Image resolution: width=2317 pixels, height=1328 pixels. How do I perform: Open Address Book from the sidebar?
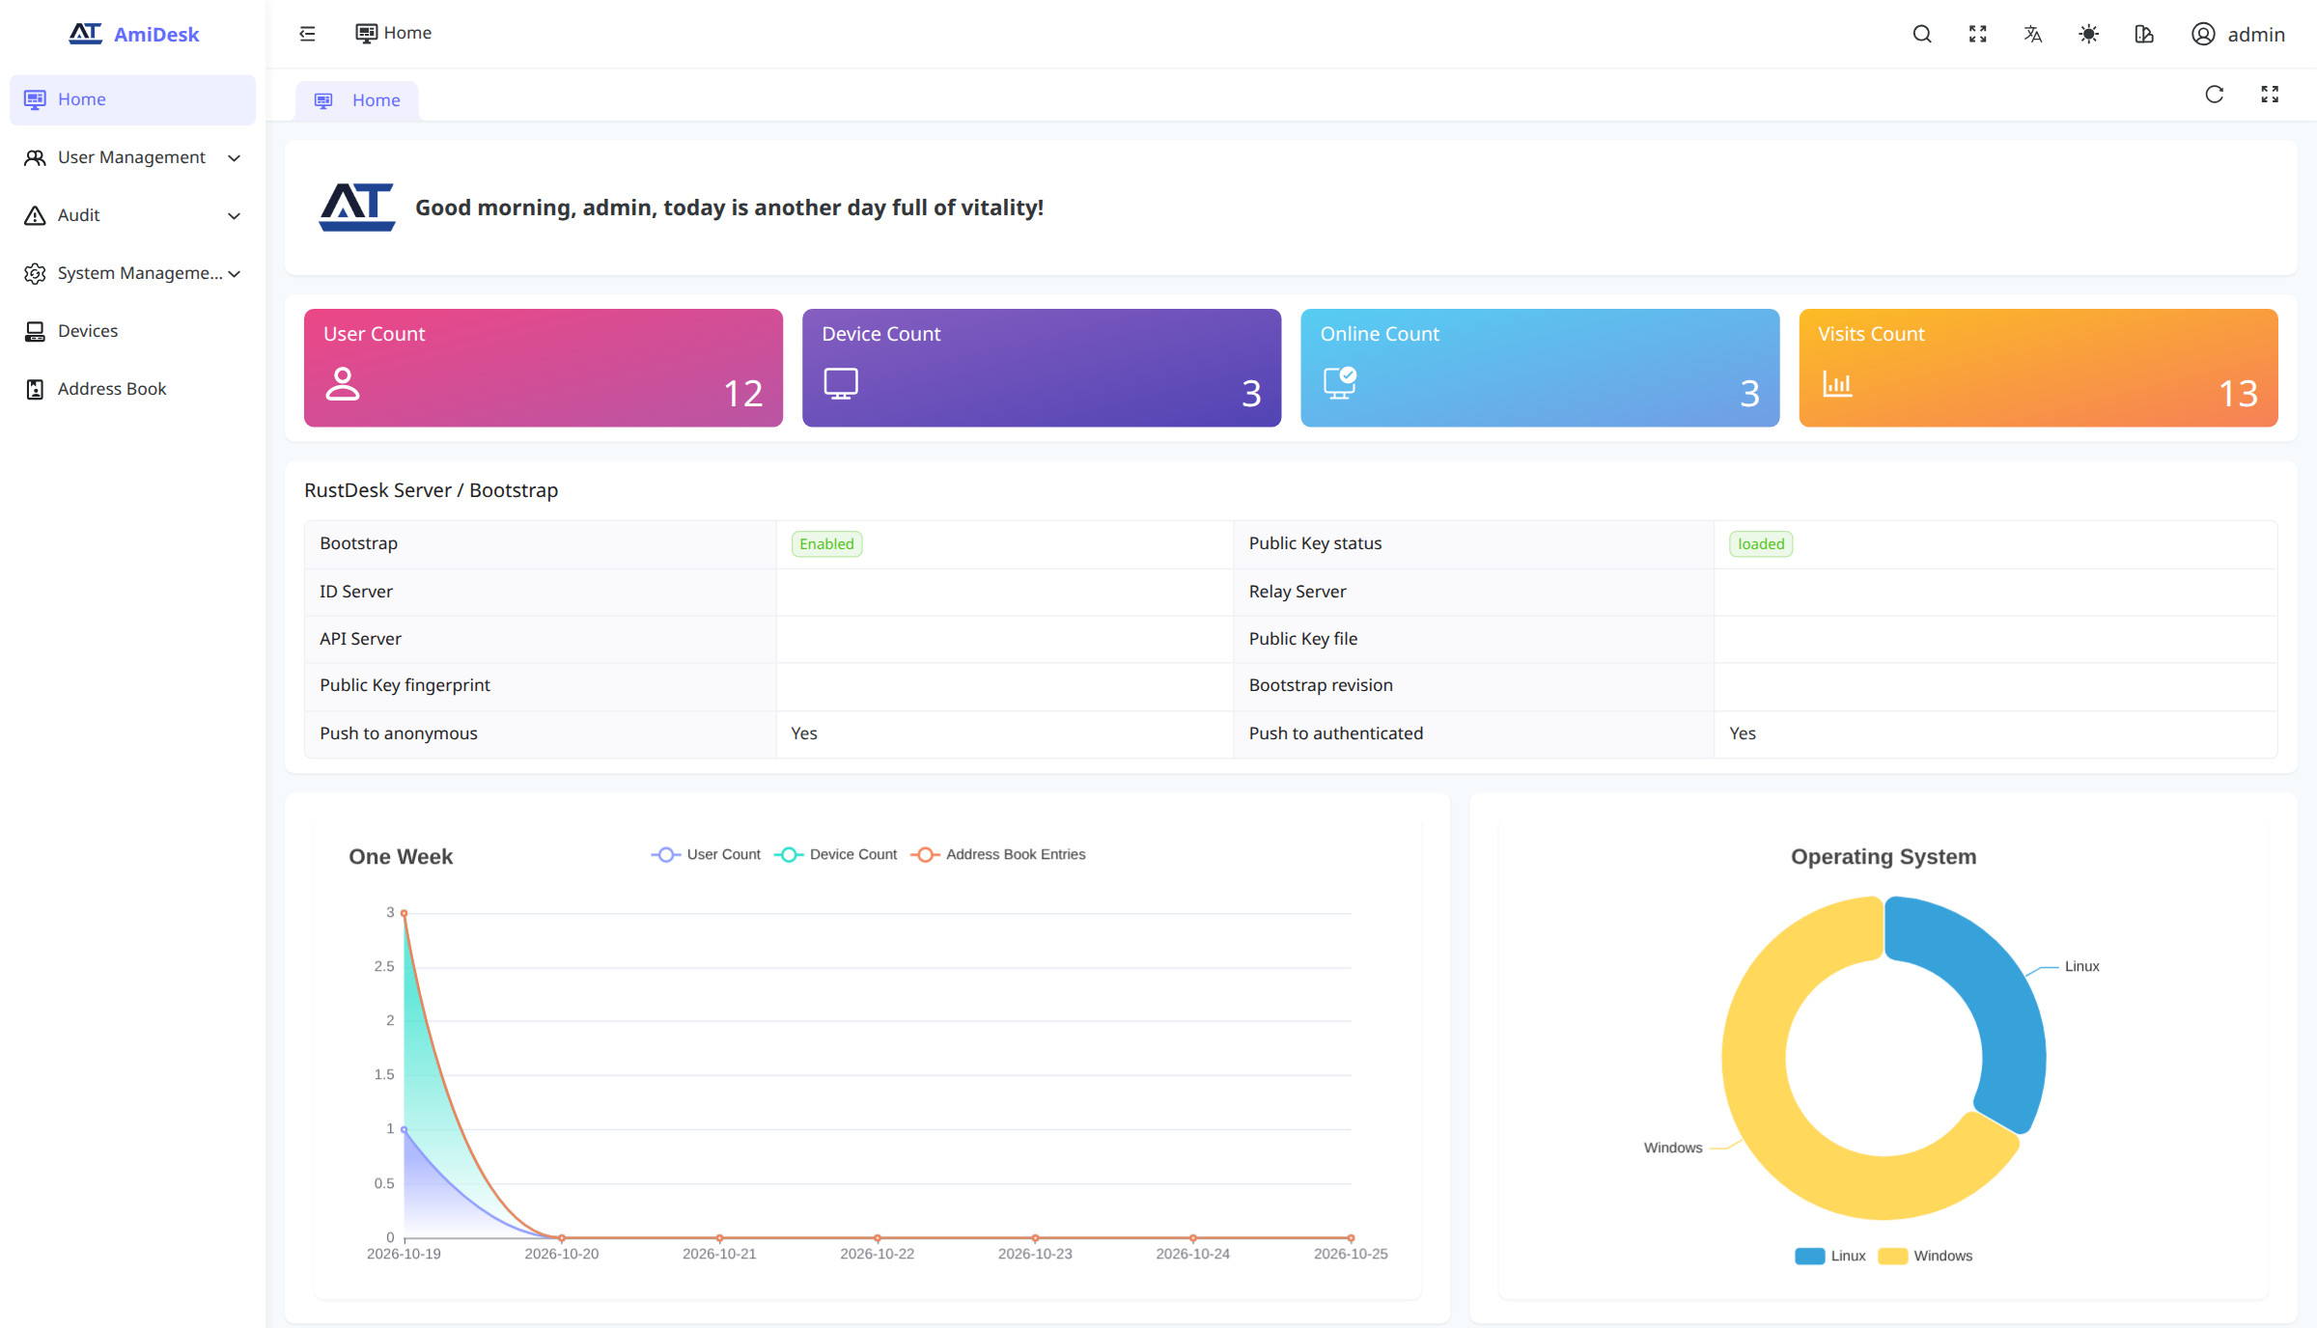pos(132,389)
